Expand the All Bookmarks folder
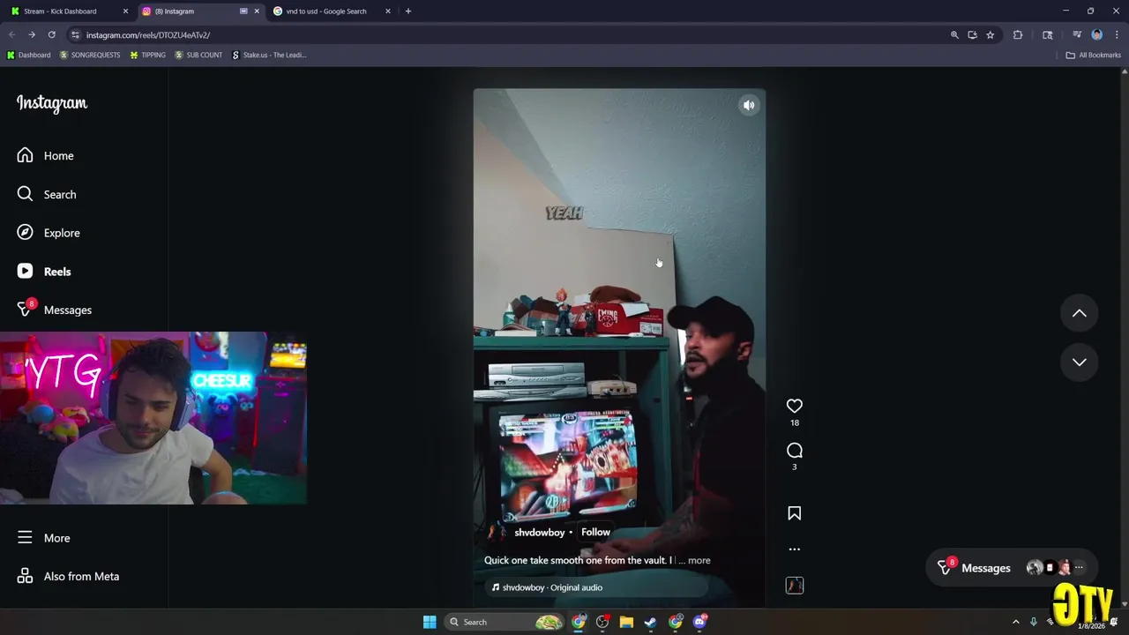Screen dimensions: 1129x635 coord(1093,55)
